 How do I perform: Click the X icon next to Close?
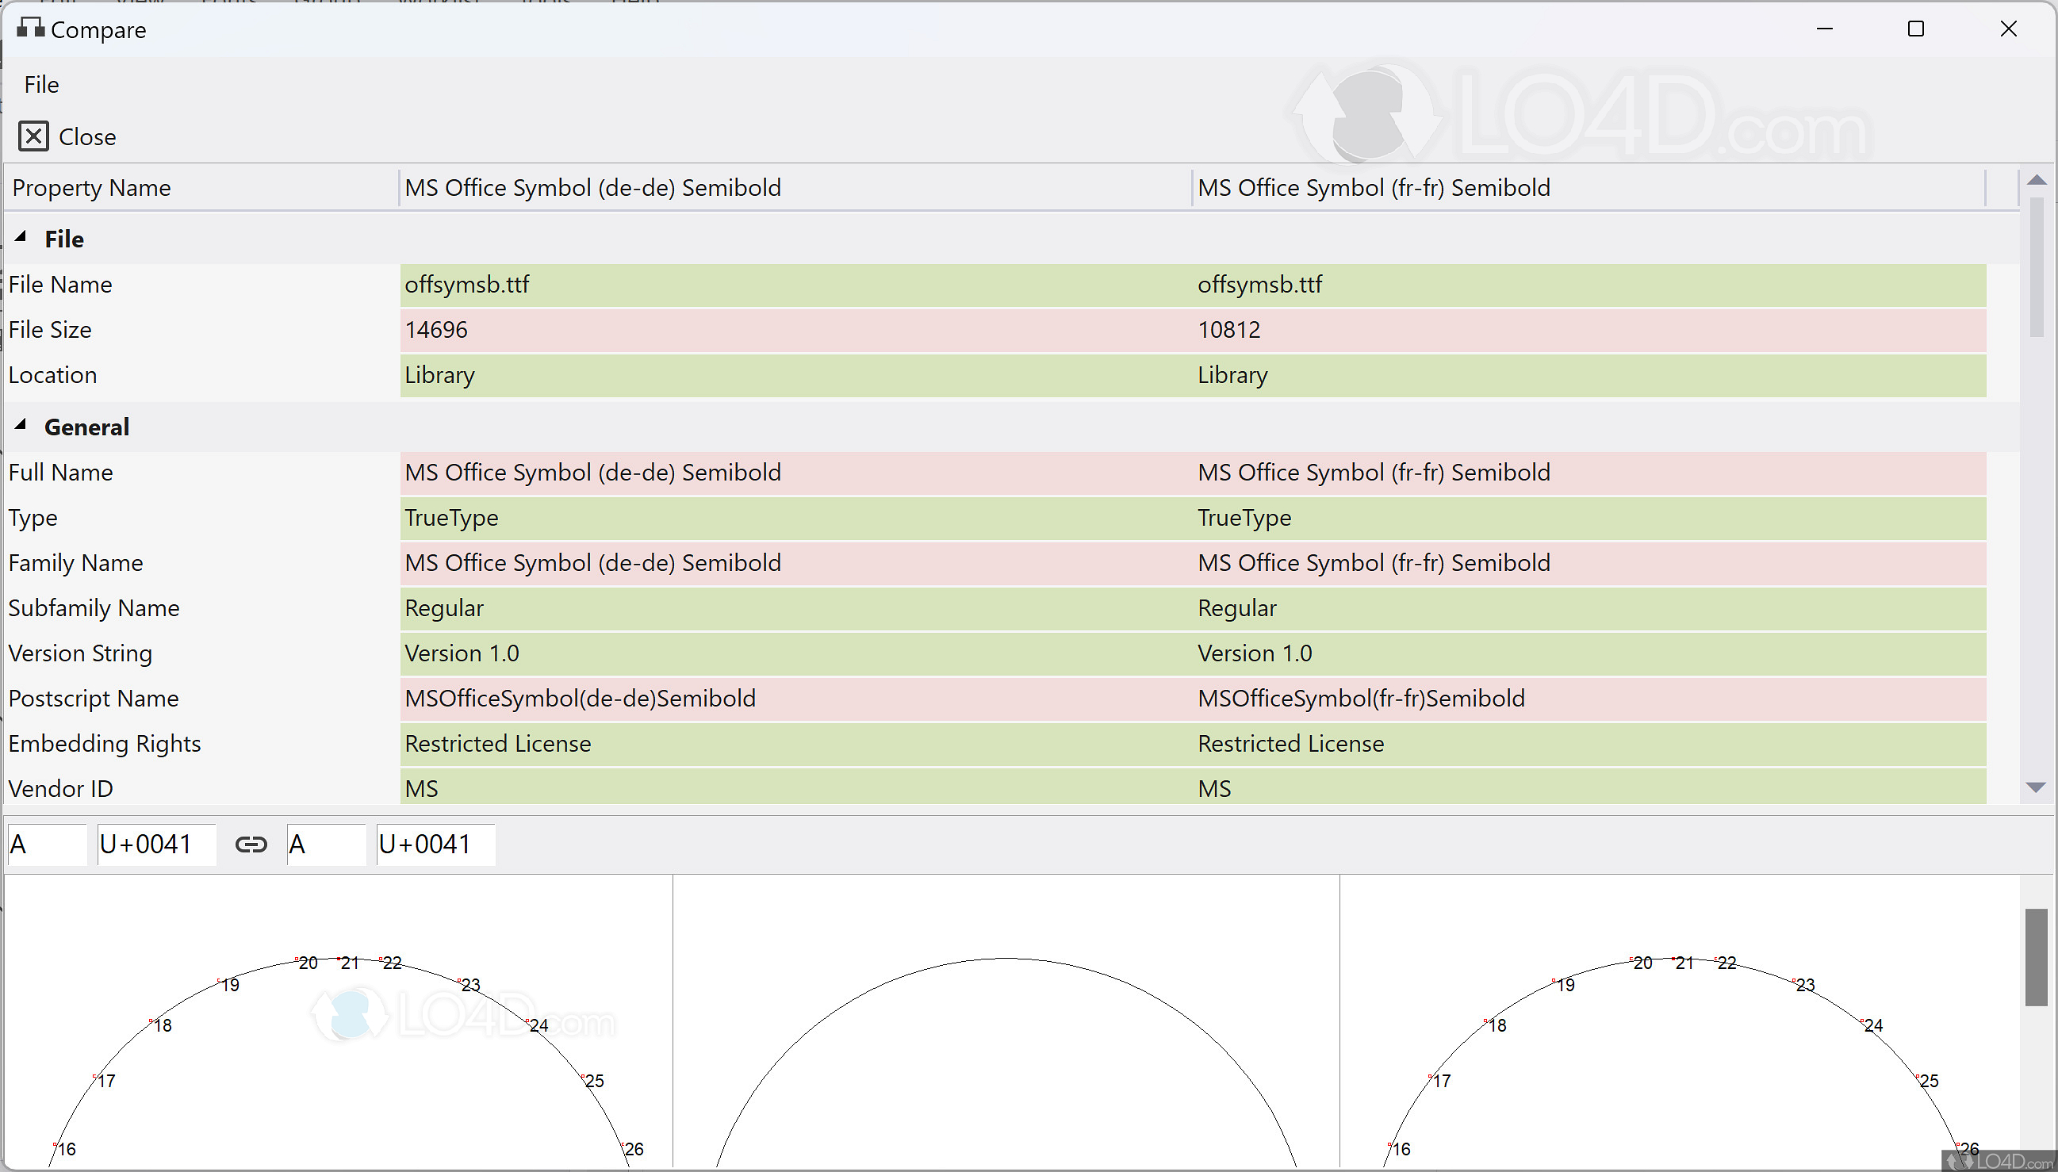33,136
